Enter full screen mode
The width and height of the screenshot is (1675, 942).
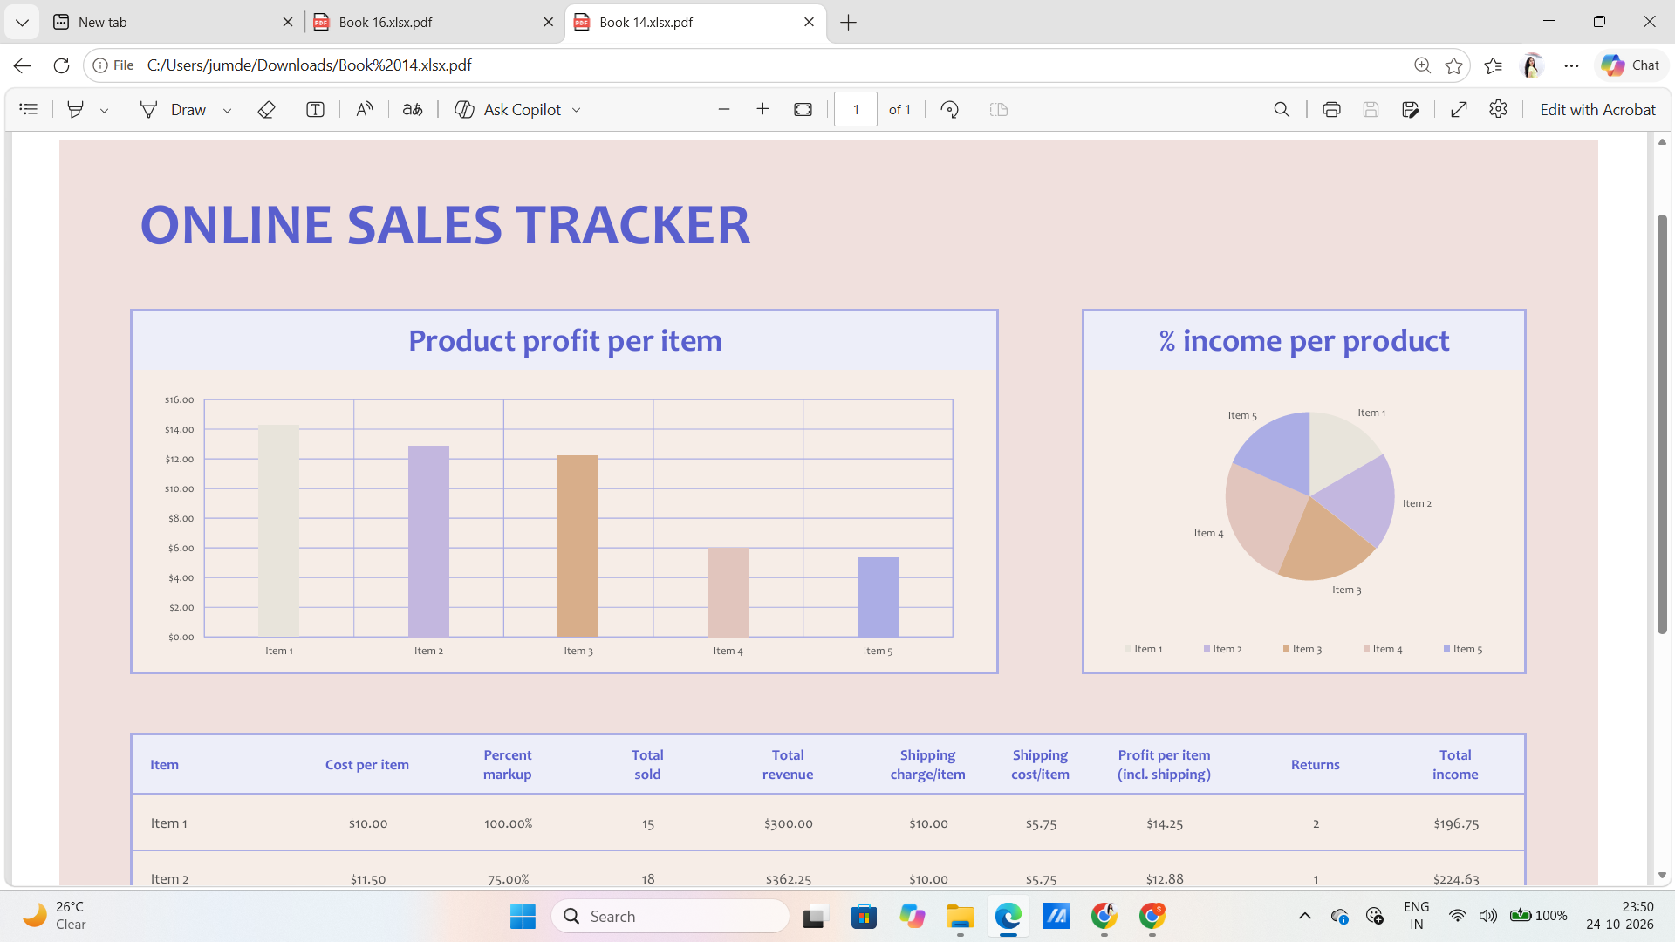1459,109
